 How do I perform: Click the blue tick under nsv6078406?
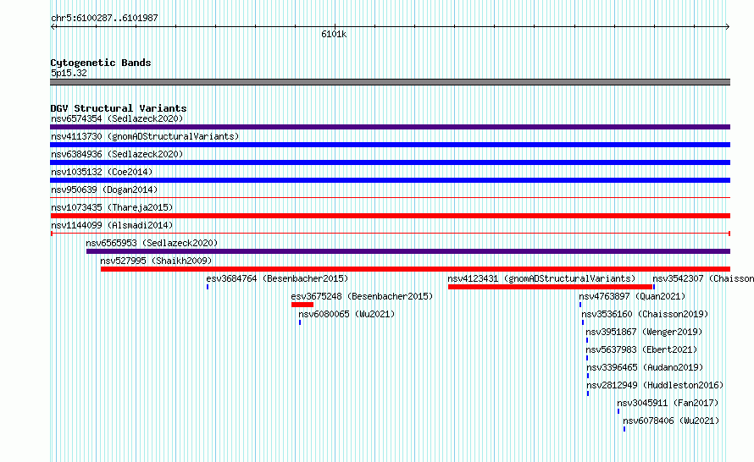pos(624,429)
